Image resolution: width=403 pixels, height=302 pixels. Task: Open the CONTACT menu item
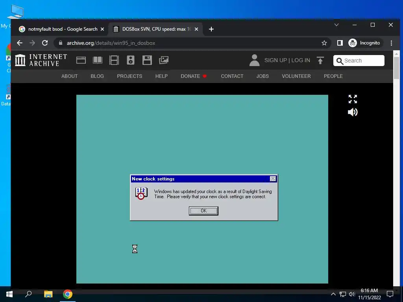232,76
